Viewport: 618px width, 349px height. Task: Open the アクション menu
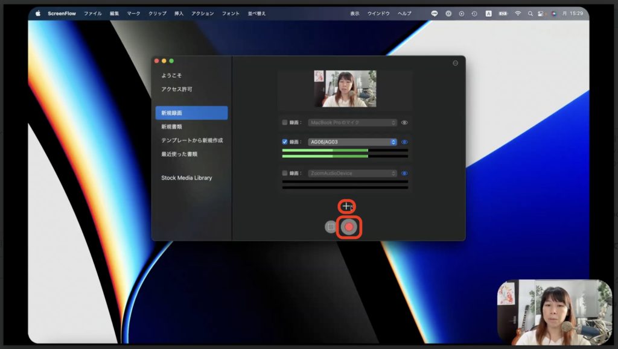202,13
